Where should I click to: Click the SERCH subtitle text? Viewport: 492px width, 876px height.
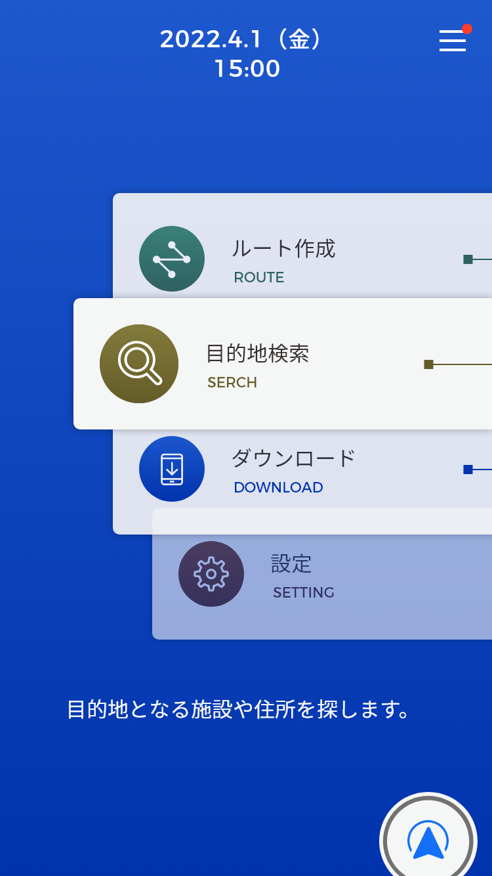[x=232, y=383]
